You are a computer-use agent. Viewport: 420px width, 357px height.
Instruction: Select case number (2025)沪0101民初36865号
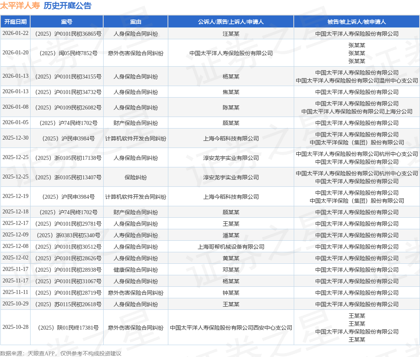[68, 34]
